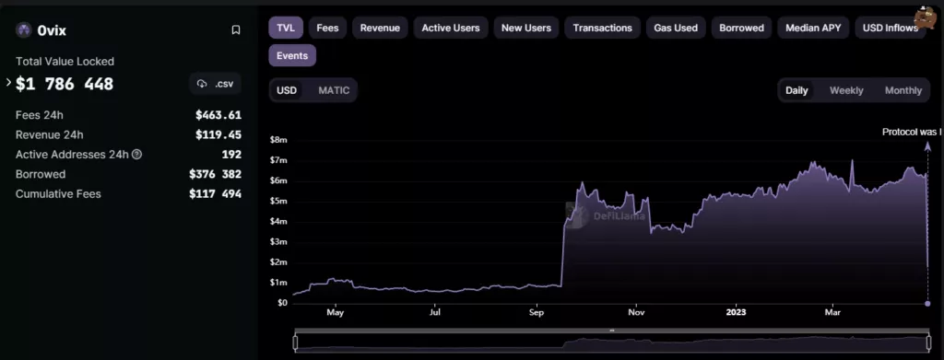The width and height of the screenshot is (944, 360).
Task: Open the Active Addresses 24h help icon
Action: (136, 155)
